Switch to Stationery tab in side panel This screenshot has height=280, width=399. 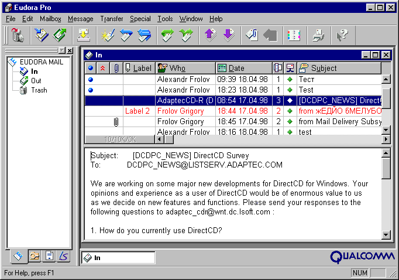(49, 256)
